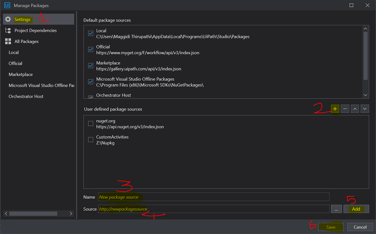Image resolution: width=376 pixels, height=234 pixels.
Task: Maximize the Manage Packages window
Action: (351, 5)
